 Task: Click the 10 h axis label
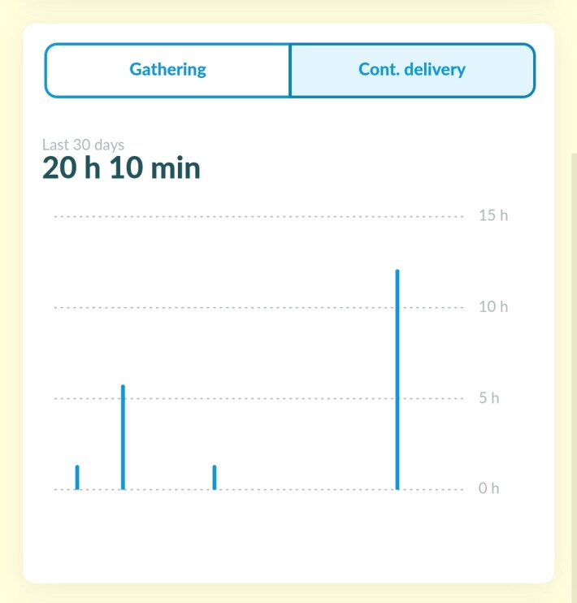pos(492,307)
